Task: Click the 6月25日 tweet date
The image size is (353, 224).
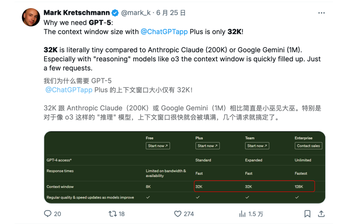Action: click(171, 13)
